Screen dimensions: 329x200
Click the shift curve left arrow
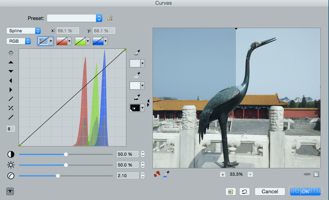click(x=11, y=81)
